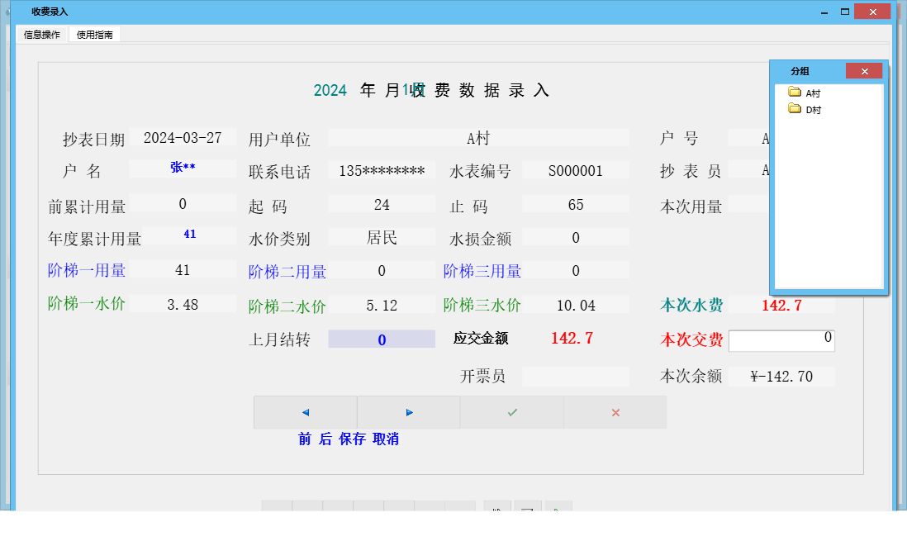Click the red X cancel icon
Image resolution: width=907 pixels, height=541 pixels.
coord(615,411)
